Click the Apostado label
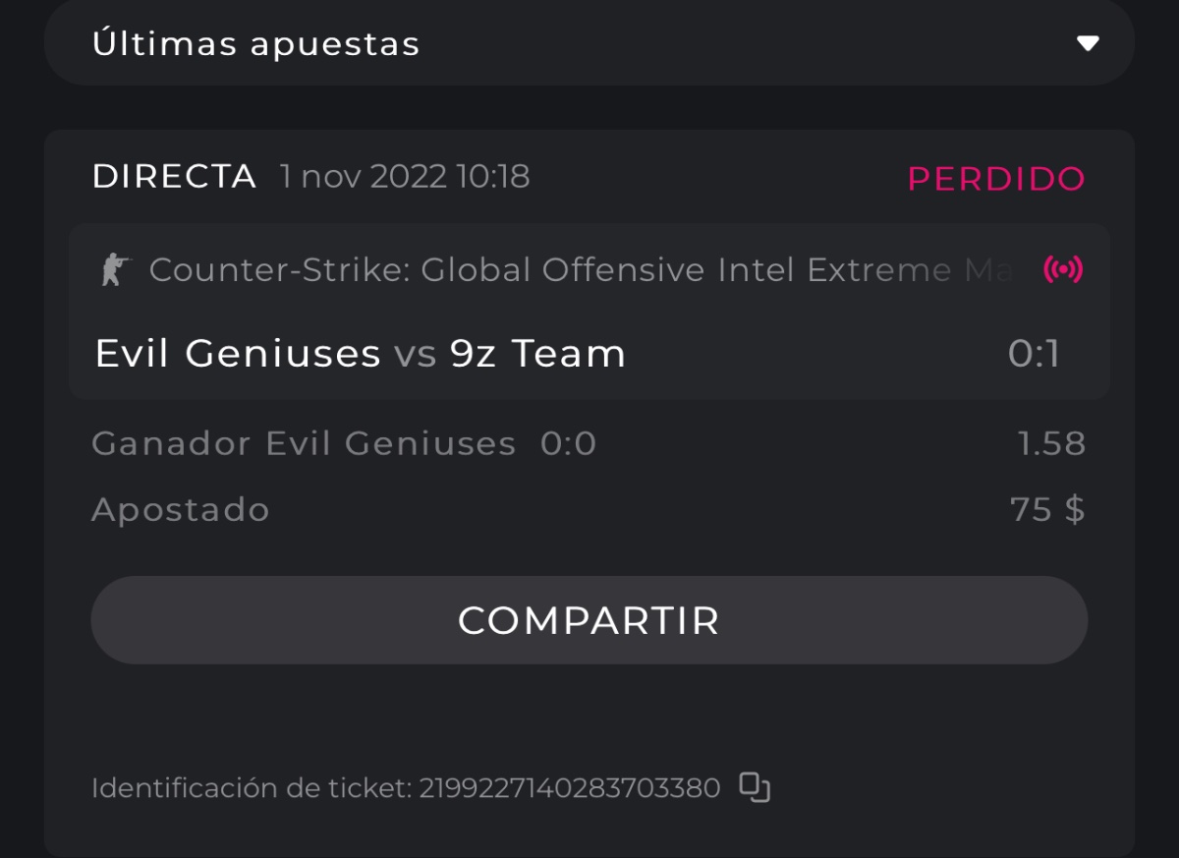 (181, 510)
